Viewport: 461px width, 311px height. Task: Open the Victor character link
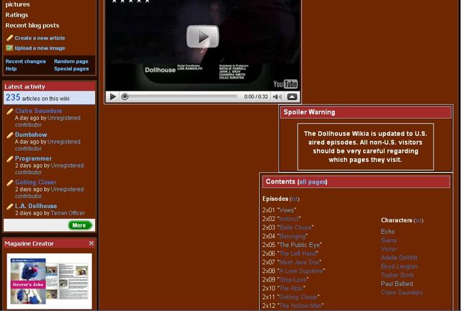(389, 249)
